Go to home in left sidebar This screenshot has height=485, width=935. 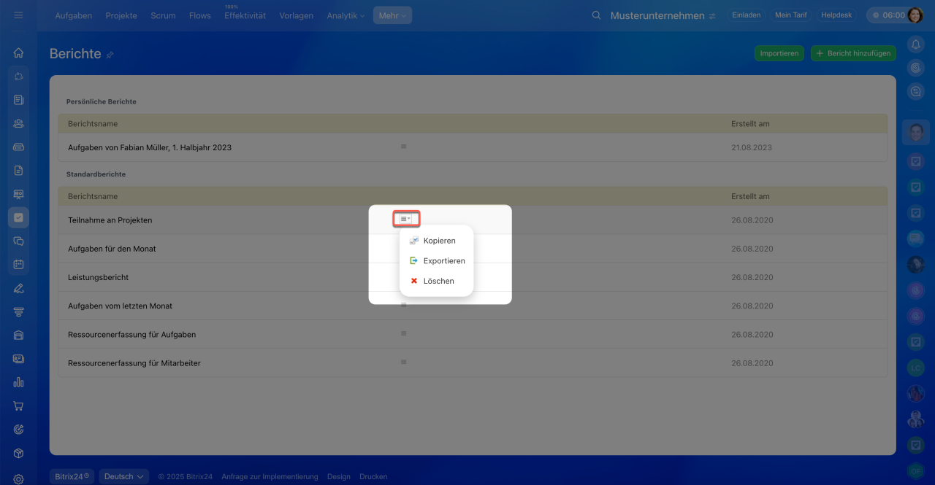(18, 53)
